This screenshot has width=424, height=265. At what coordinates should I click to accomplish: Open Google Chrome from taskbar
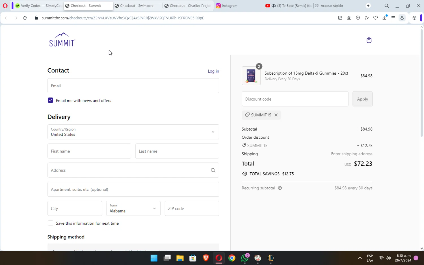(x=232, y=258)
